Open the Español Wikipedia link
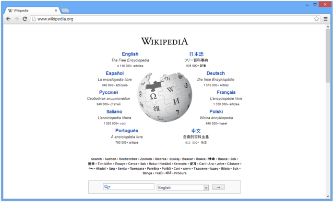The image size is (334, 202). (115, 73)
